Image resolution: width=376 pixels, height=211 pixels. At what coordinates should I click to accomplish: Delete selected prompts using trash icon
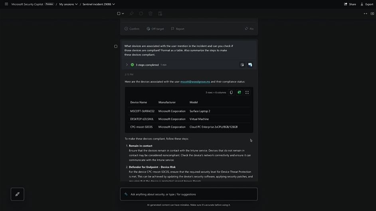point(150,14)
